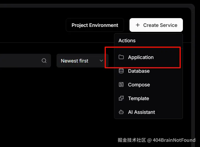The height and width of the screenshot is (147, 200).
Task: Pick the Compose option label
Action: click(139, 85)
